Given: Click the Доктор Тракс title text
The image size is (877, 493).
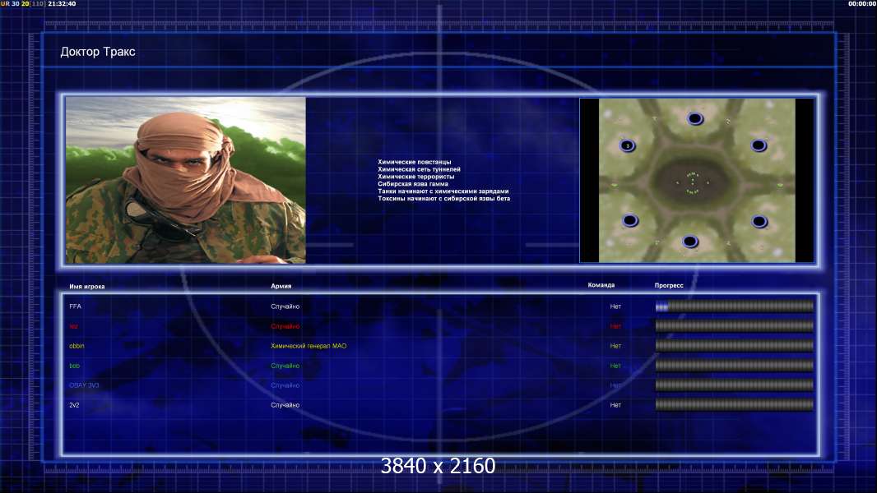Looking at the screenshot, I should [x=98, y=52].
